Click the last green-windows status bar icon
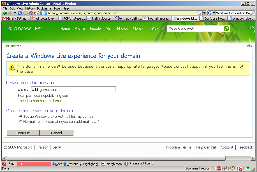The height and width of the screenshot is (172, 257). [x=247, y=168]
